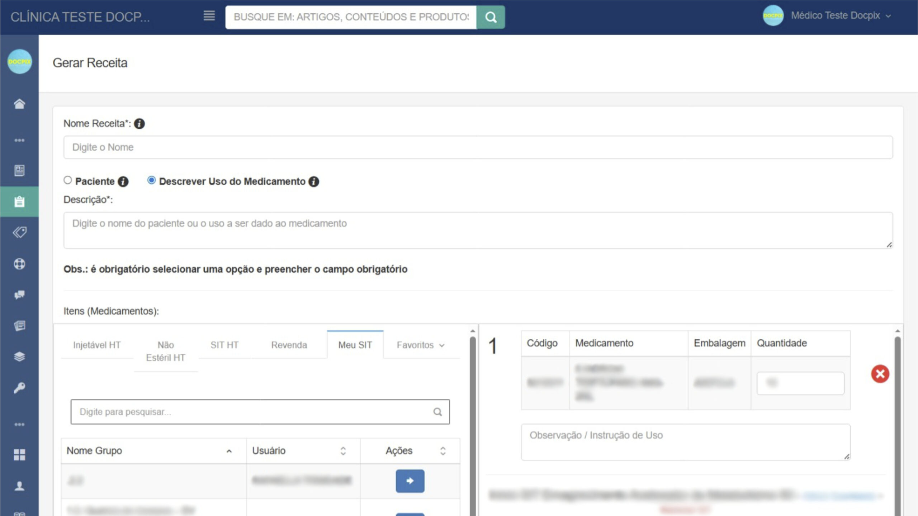Click the Digite para pesquisar search field
This screenshot has width=918, height=516.
pos(251,412)
